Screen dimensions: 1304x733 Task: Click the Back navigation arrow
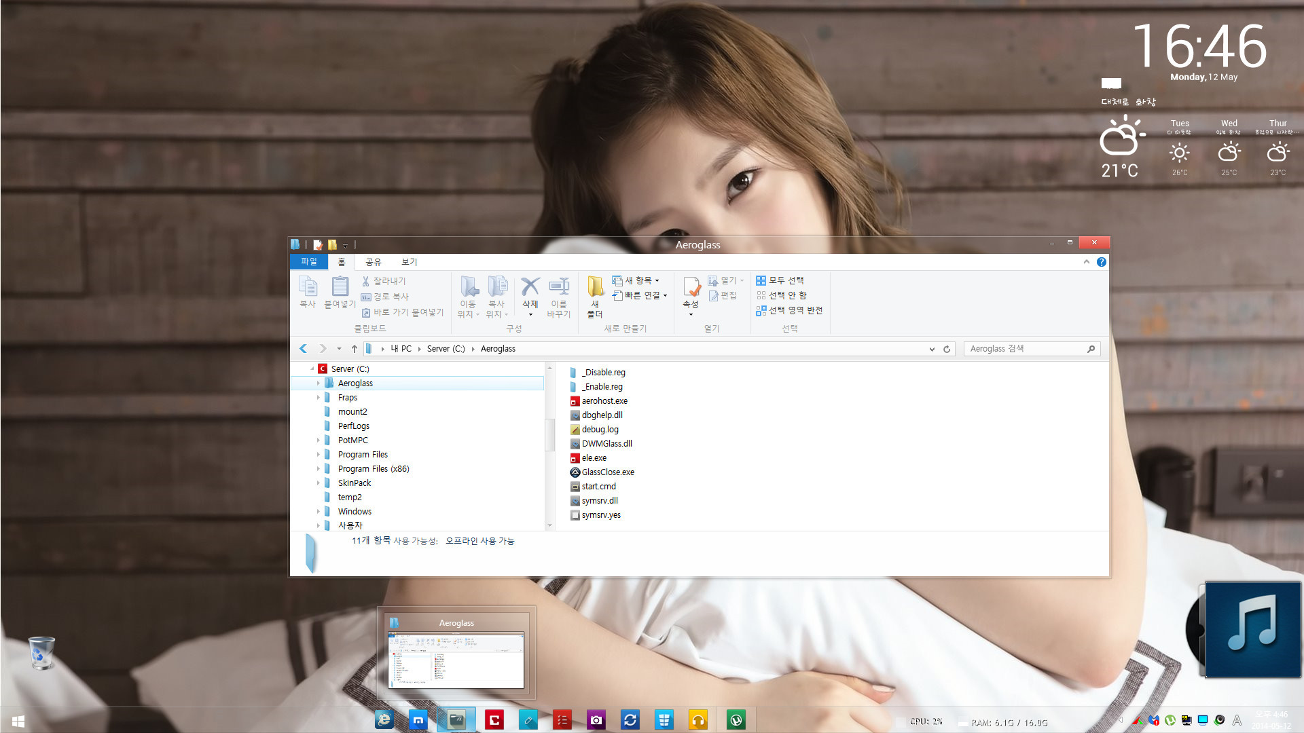[x=304, y=349]
